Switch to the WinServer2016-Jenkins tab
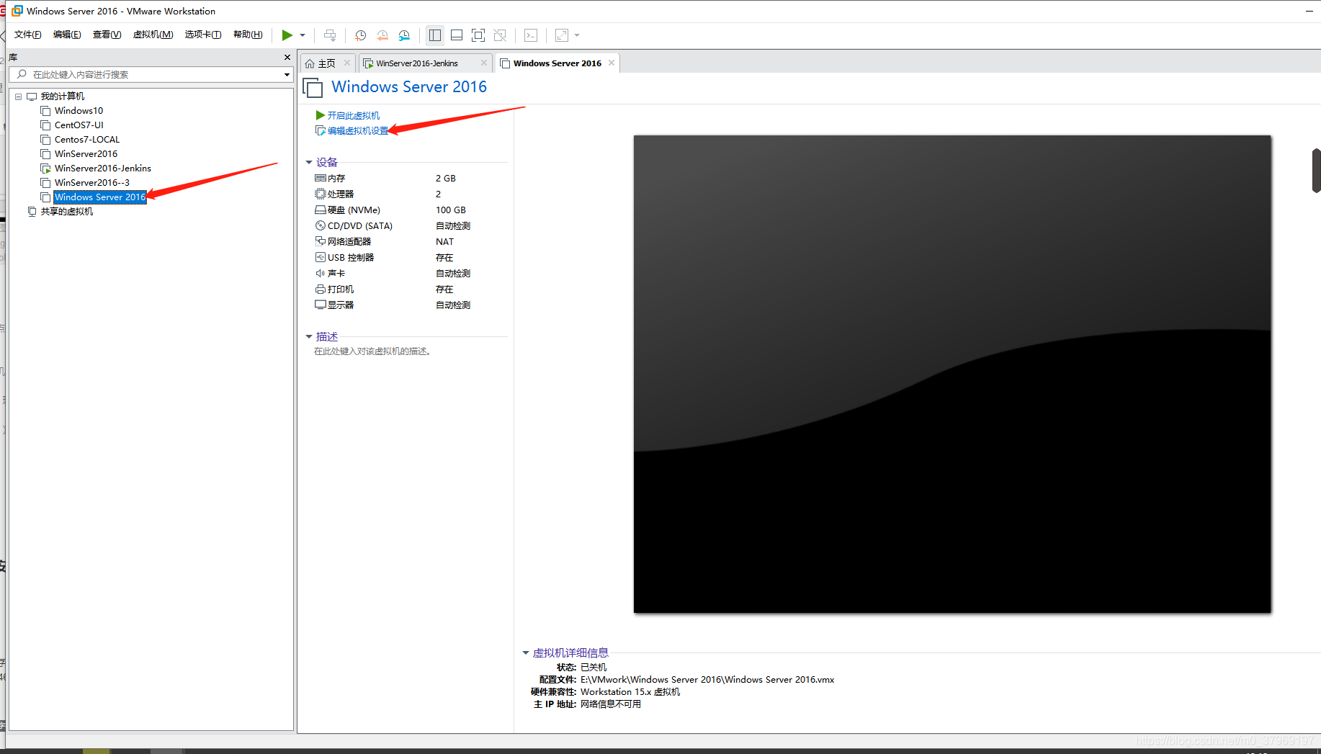 [417, 63]
